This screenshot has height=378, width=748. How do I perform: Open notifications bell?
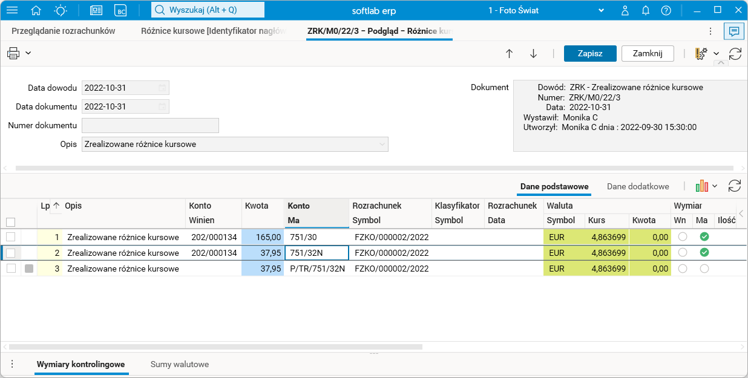coord(646,10)
